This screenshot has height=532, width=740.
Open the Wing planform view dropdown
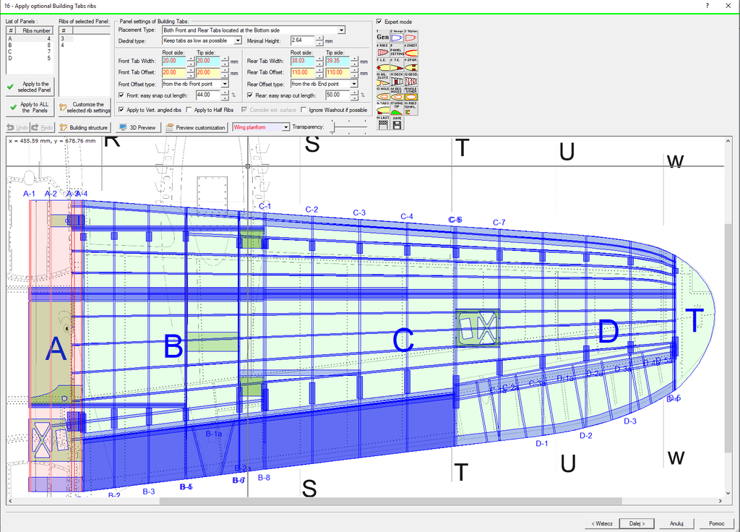pyautogui.click(x=286, y=127)
